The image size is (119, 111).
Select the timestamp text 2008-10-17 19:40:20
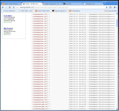(x=77, y=23)
